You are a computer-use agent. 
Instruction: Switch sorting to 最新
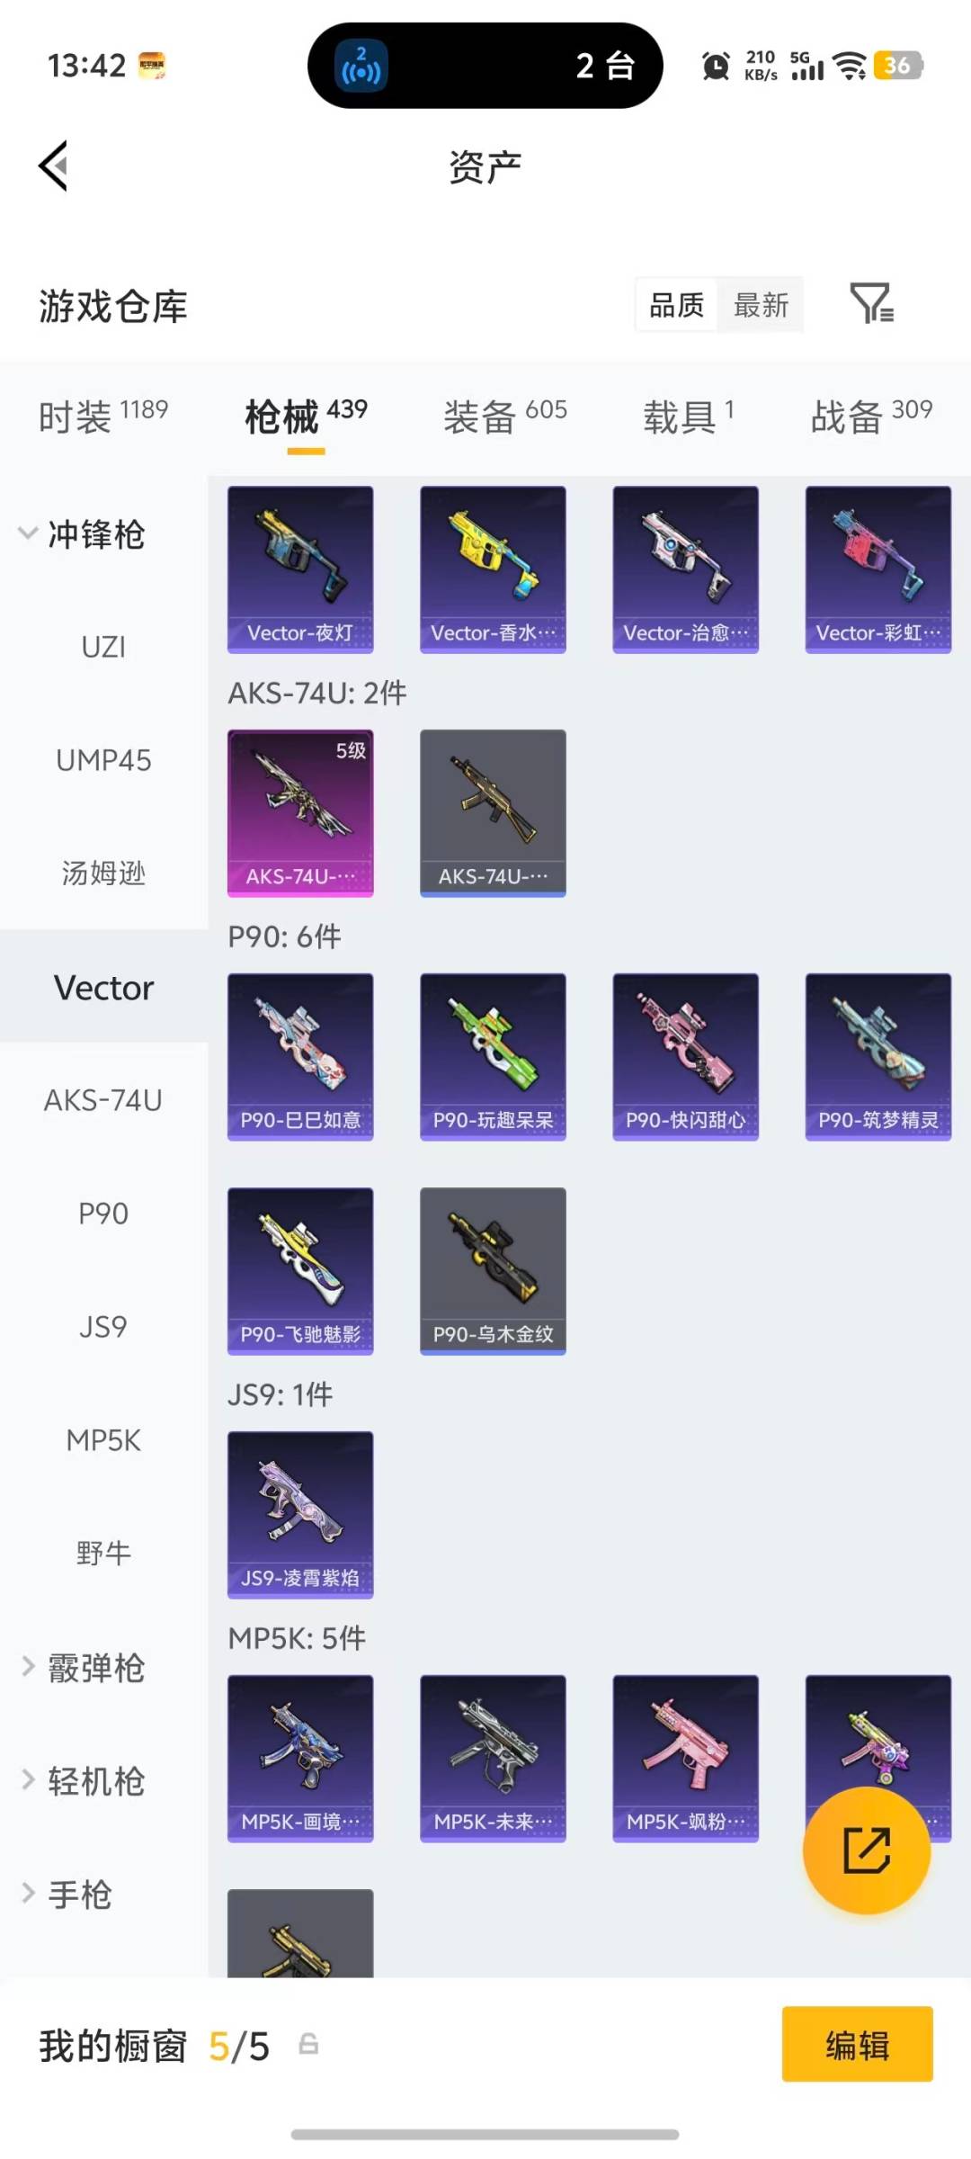click(761, 305)
